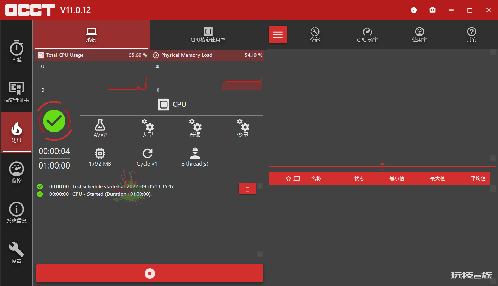Click the graph panel scroll up arrow

coord(493,52)
